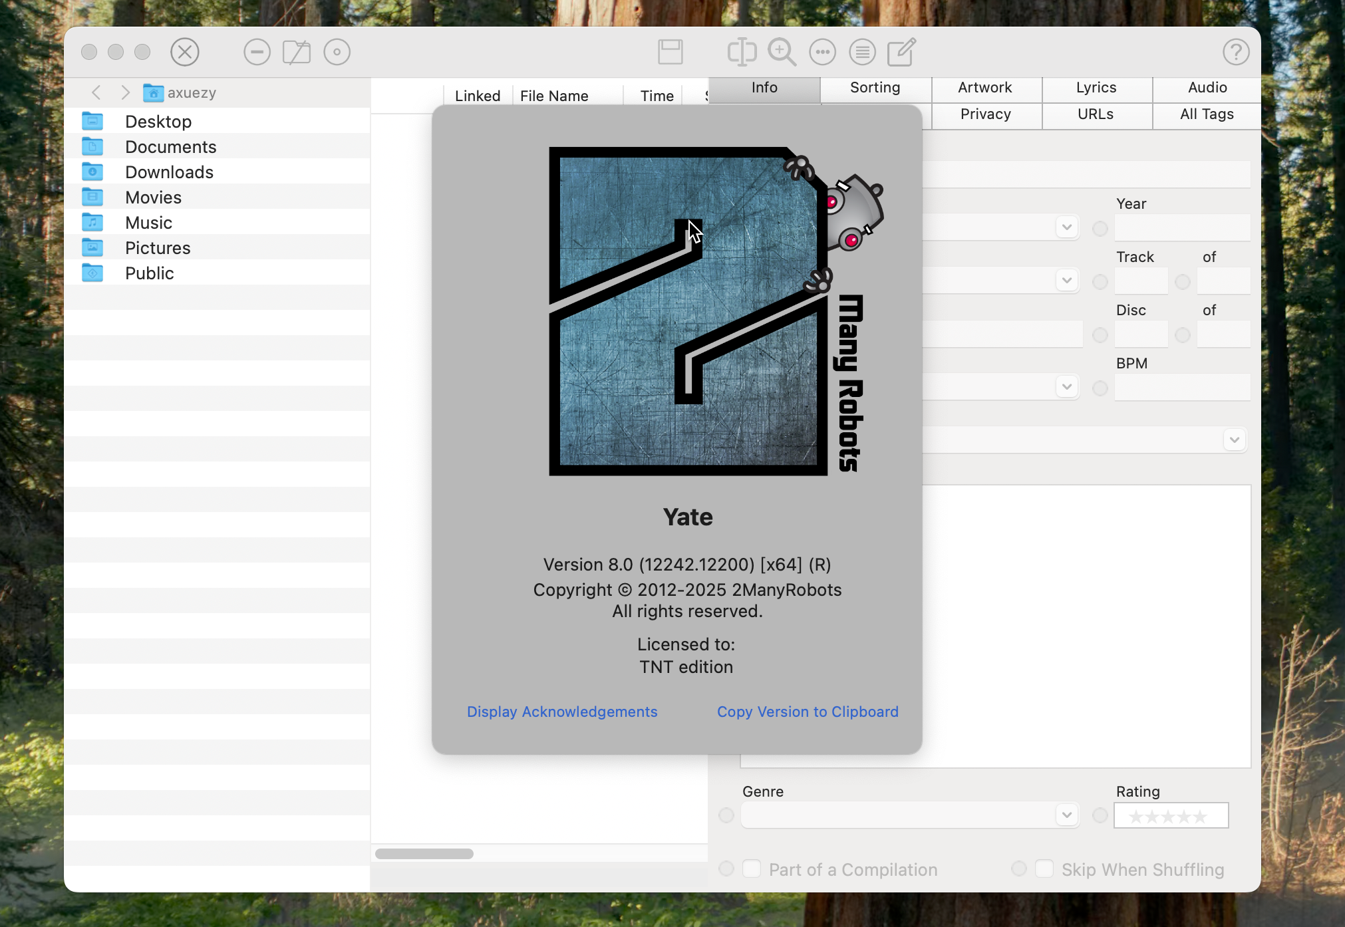Click the Disc number input field
Viewport: 1345px width, 927px height.
1141,334
